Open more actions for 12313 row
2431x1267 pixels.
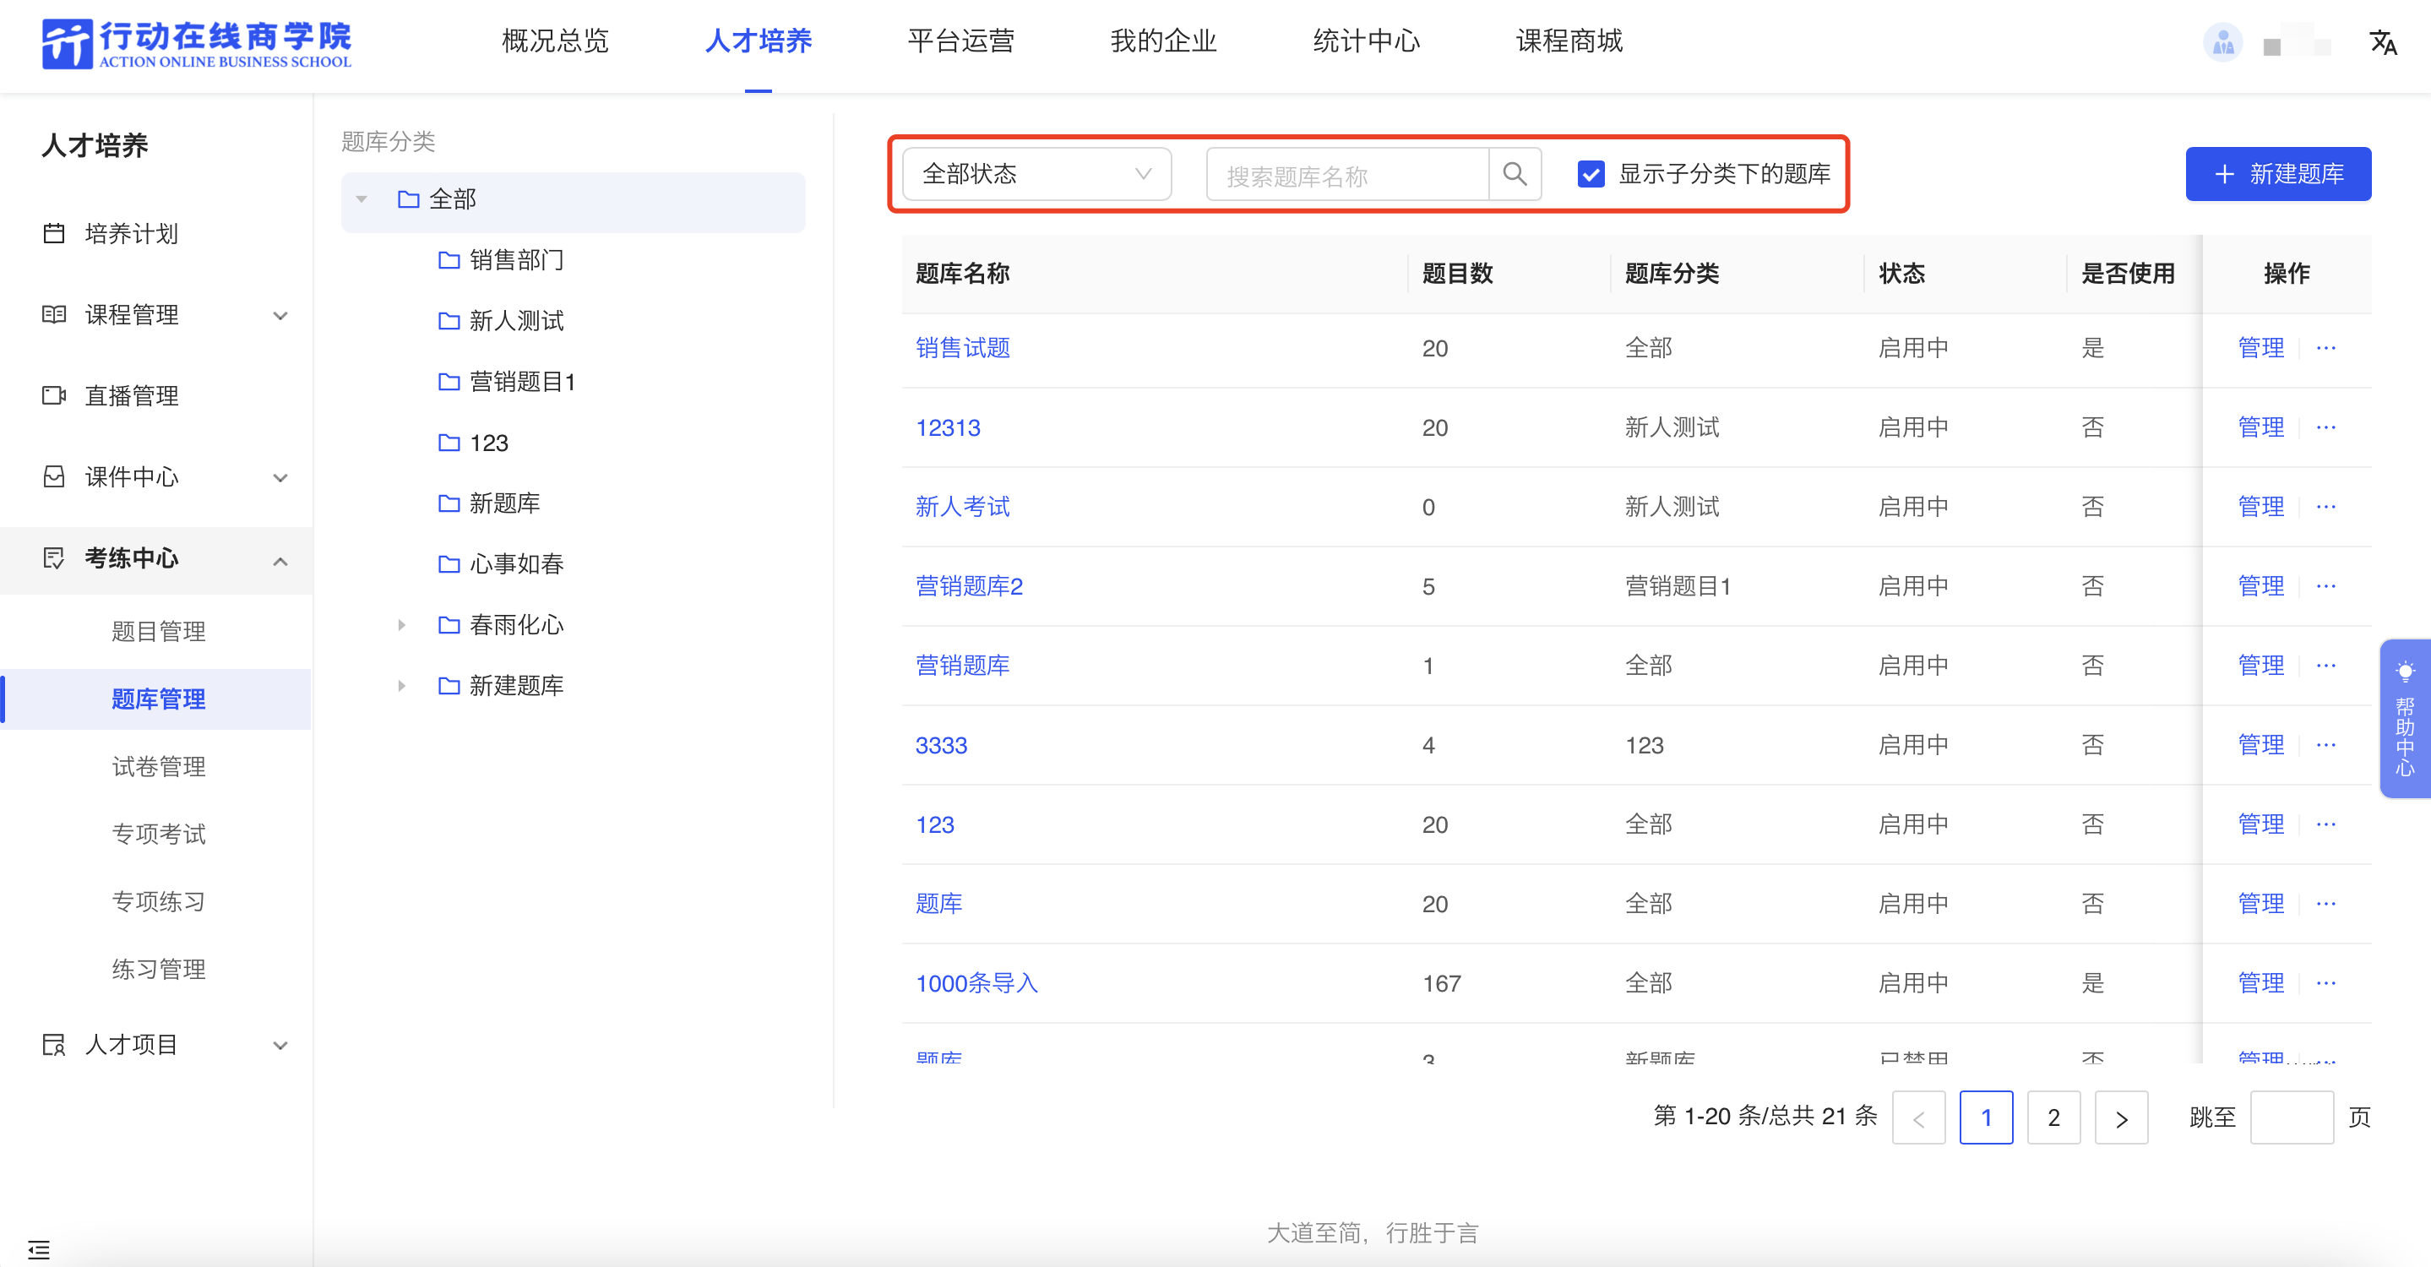[2326, 427]
